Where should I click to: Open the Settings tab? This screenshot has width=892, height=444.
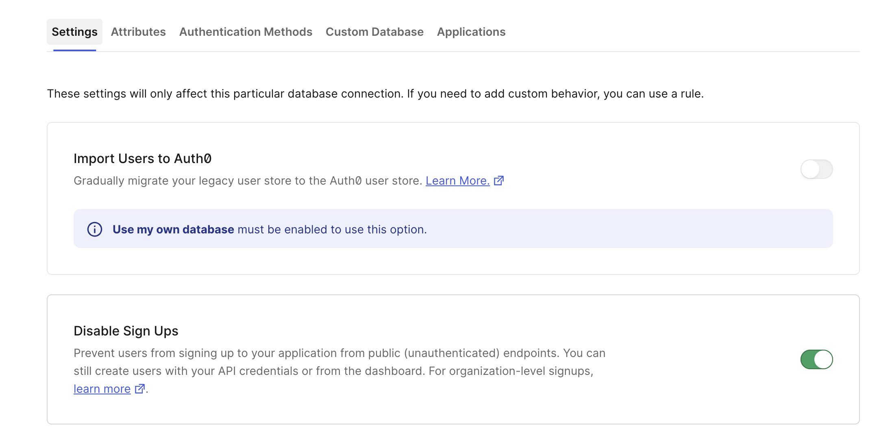click(74, 32)
